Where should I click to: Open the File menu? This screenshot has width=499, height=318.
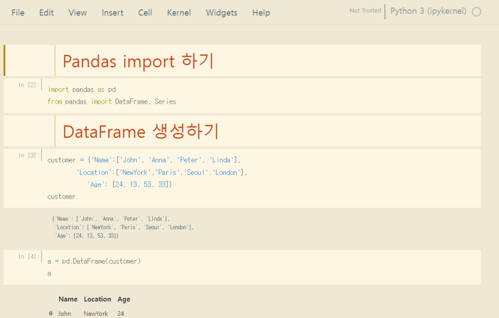tap(18, 13)
